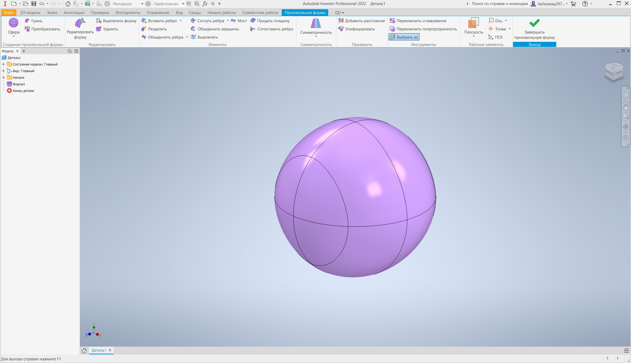
Task: Click the Точка work point tool
Action: coord(497,29)
